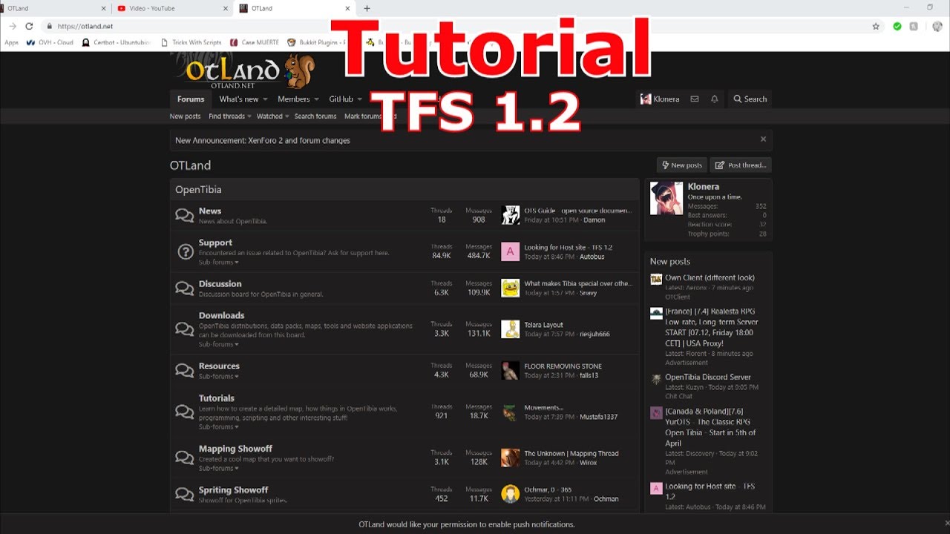The width and height of the screenshot is (950, 534).
Task: Click avatar next to Tolara Layout
Action: pos(510,329)
